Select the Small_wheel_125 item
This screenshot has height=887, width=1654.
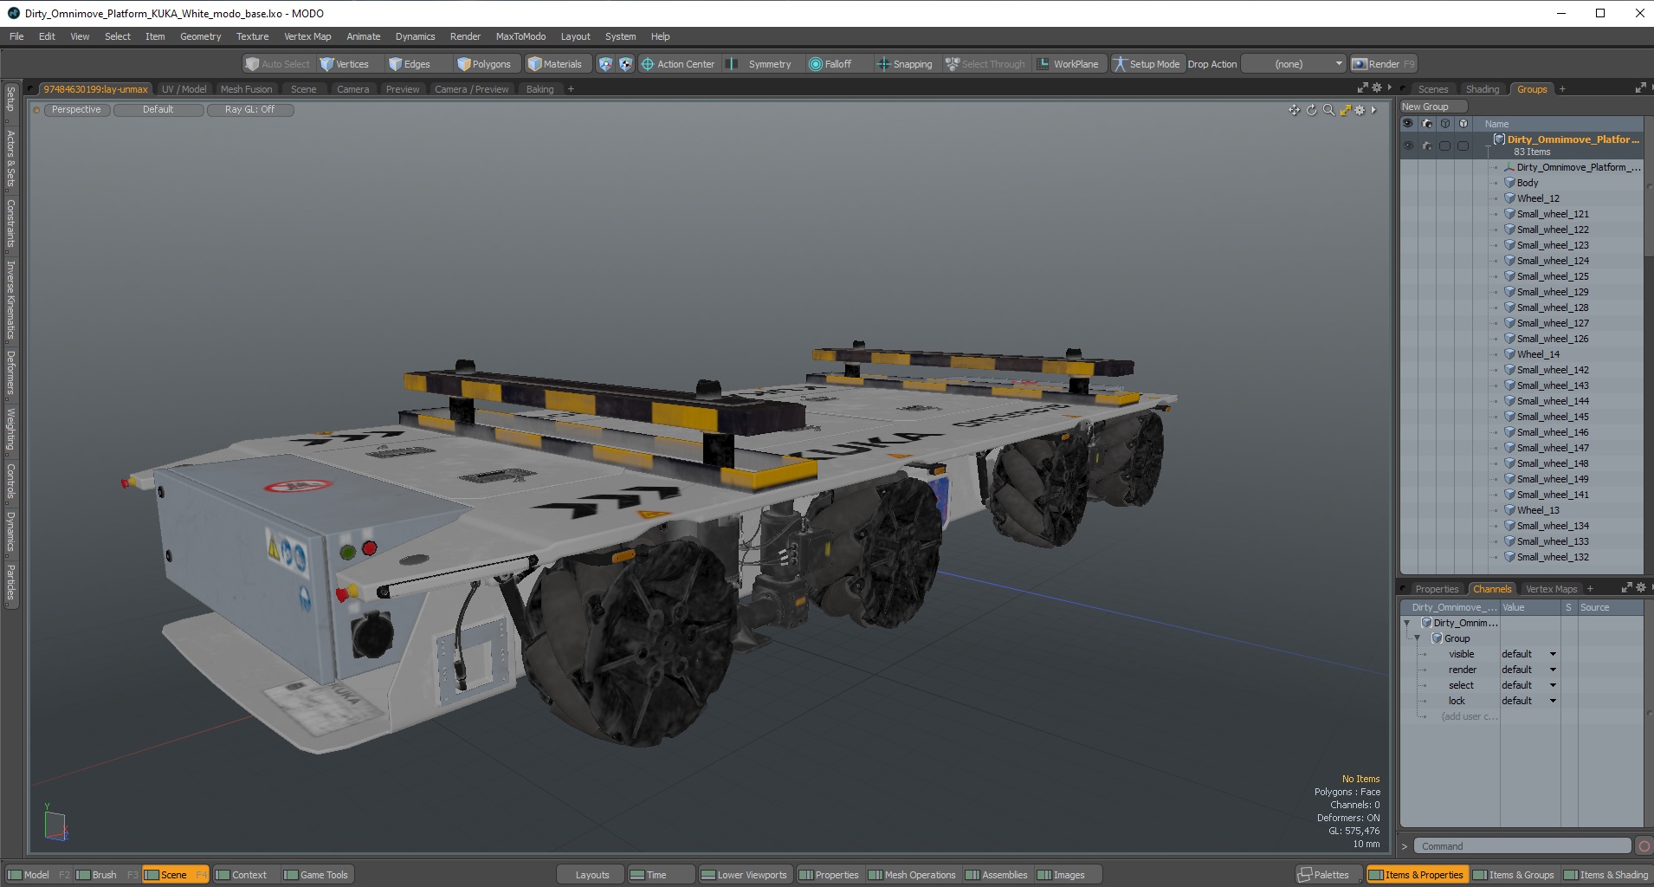point(1553,276)
